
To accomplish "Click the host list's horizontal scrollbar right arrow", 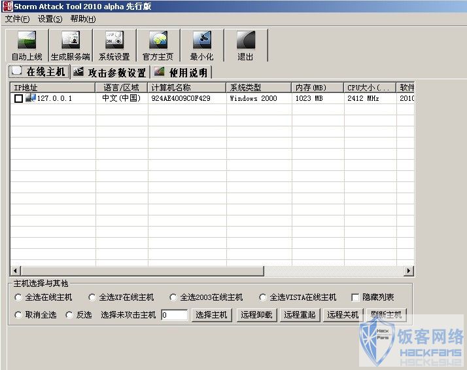I will [409, 271].
